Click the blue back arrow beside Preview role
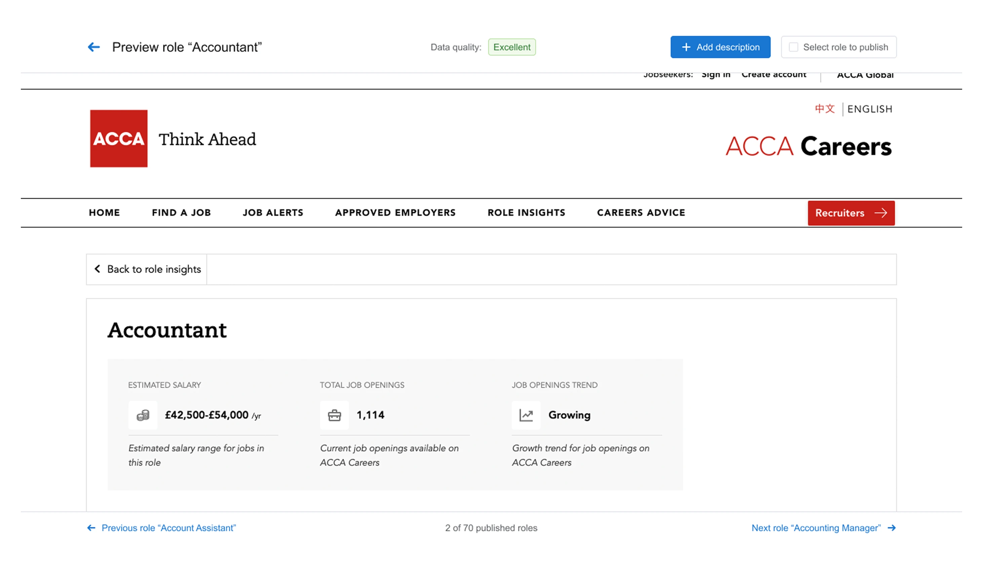The height and width of the screenshot is (565, 983). (x=93, y=47)
